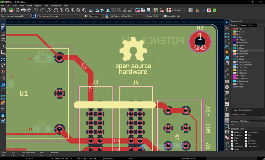Click Edge.Cuts layer color swatch

pyautogui.click(x=234, y=73)
